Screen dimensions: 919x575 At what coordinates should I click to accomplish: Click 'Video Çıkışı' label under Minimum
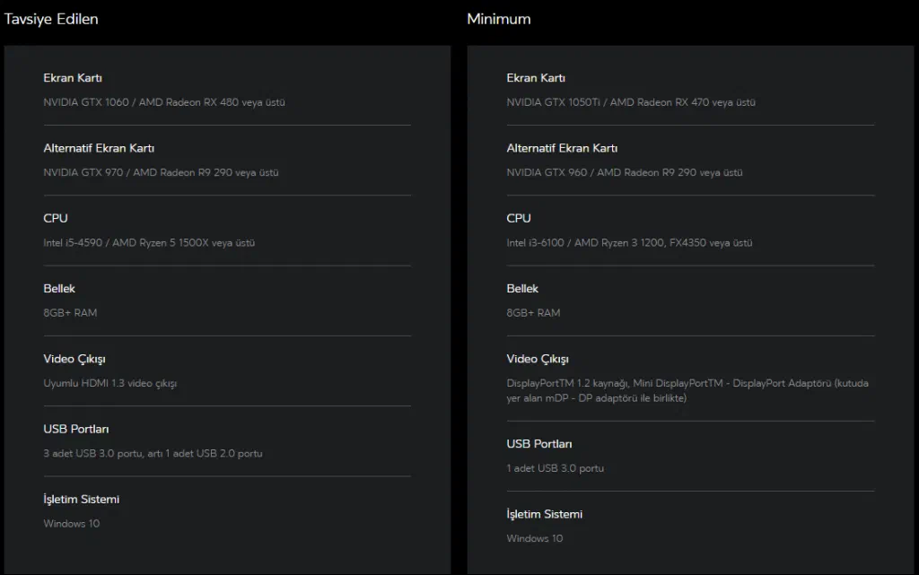538,359
